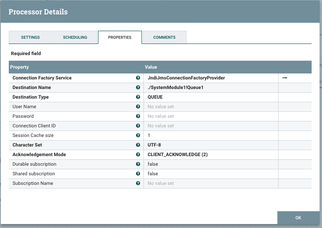This screenshot has height=228, width=322.
Task: Click help icon for User Name property
Action: 138,107
